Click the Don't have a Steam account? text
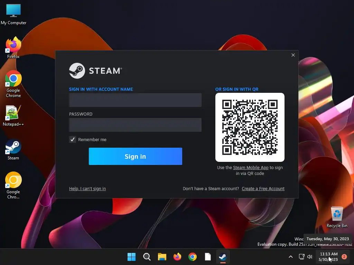 tap(211, 189)
